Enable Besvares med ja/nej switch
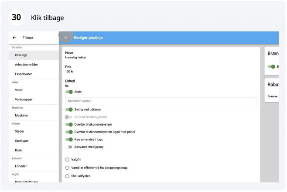This screenshot has height=192, width=287. (68, 147)
